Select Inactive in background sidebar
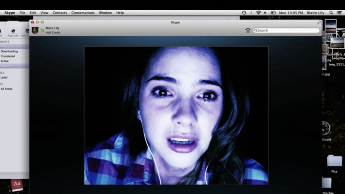This screenshot has width=345, height=194. point(14,66)
